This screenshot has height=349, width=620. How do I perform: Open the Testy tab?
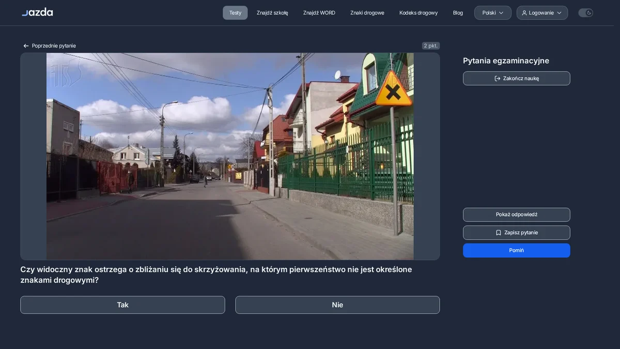[x=235, y=13]
